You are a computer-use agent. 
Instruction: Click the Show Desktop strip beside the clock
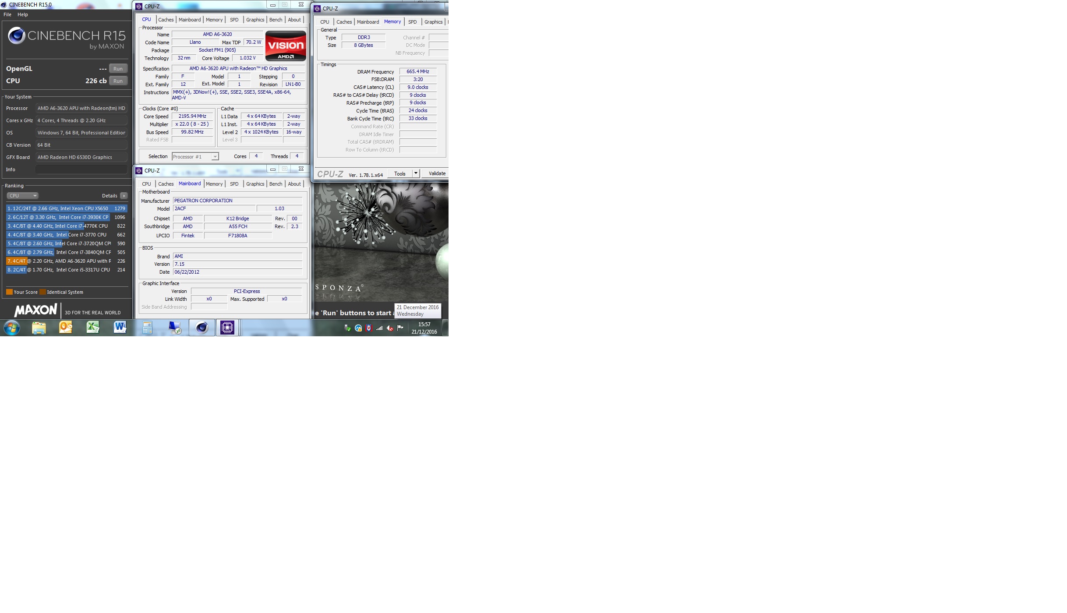tap(445, 328)
